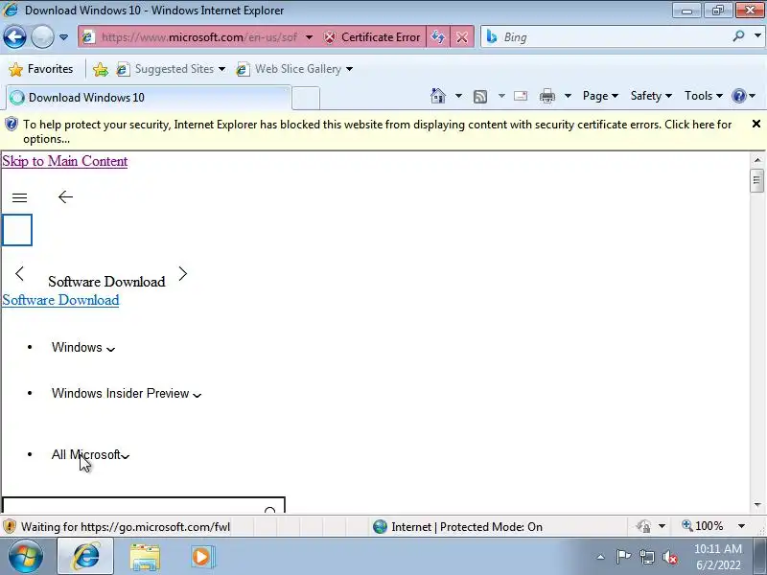Click the muted volume speaker icon
This screenshot has height=575, width=767.
(670, 557)
